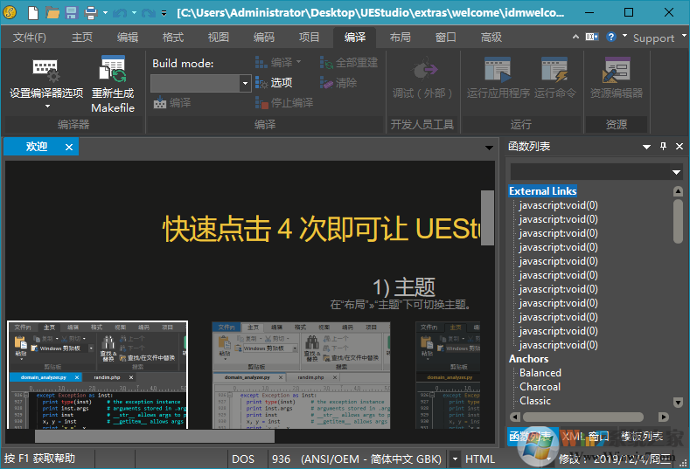Click the 选项 options button
The image size is (690, 469).
click(x=274, y=83)
